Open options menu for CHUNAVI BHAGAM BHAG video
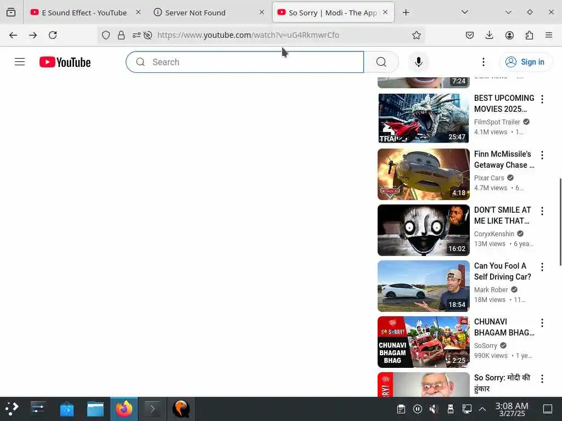Image resolution: width=562 pixels, height=421 pixels. coord(542,322)
